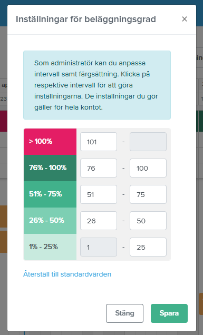Select the 1% - 25% pale green block
The image size is (203, 335).
tap(50, 247)
